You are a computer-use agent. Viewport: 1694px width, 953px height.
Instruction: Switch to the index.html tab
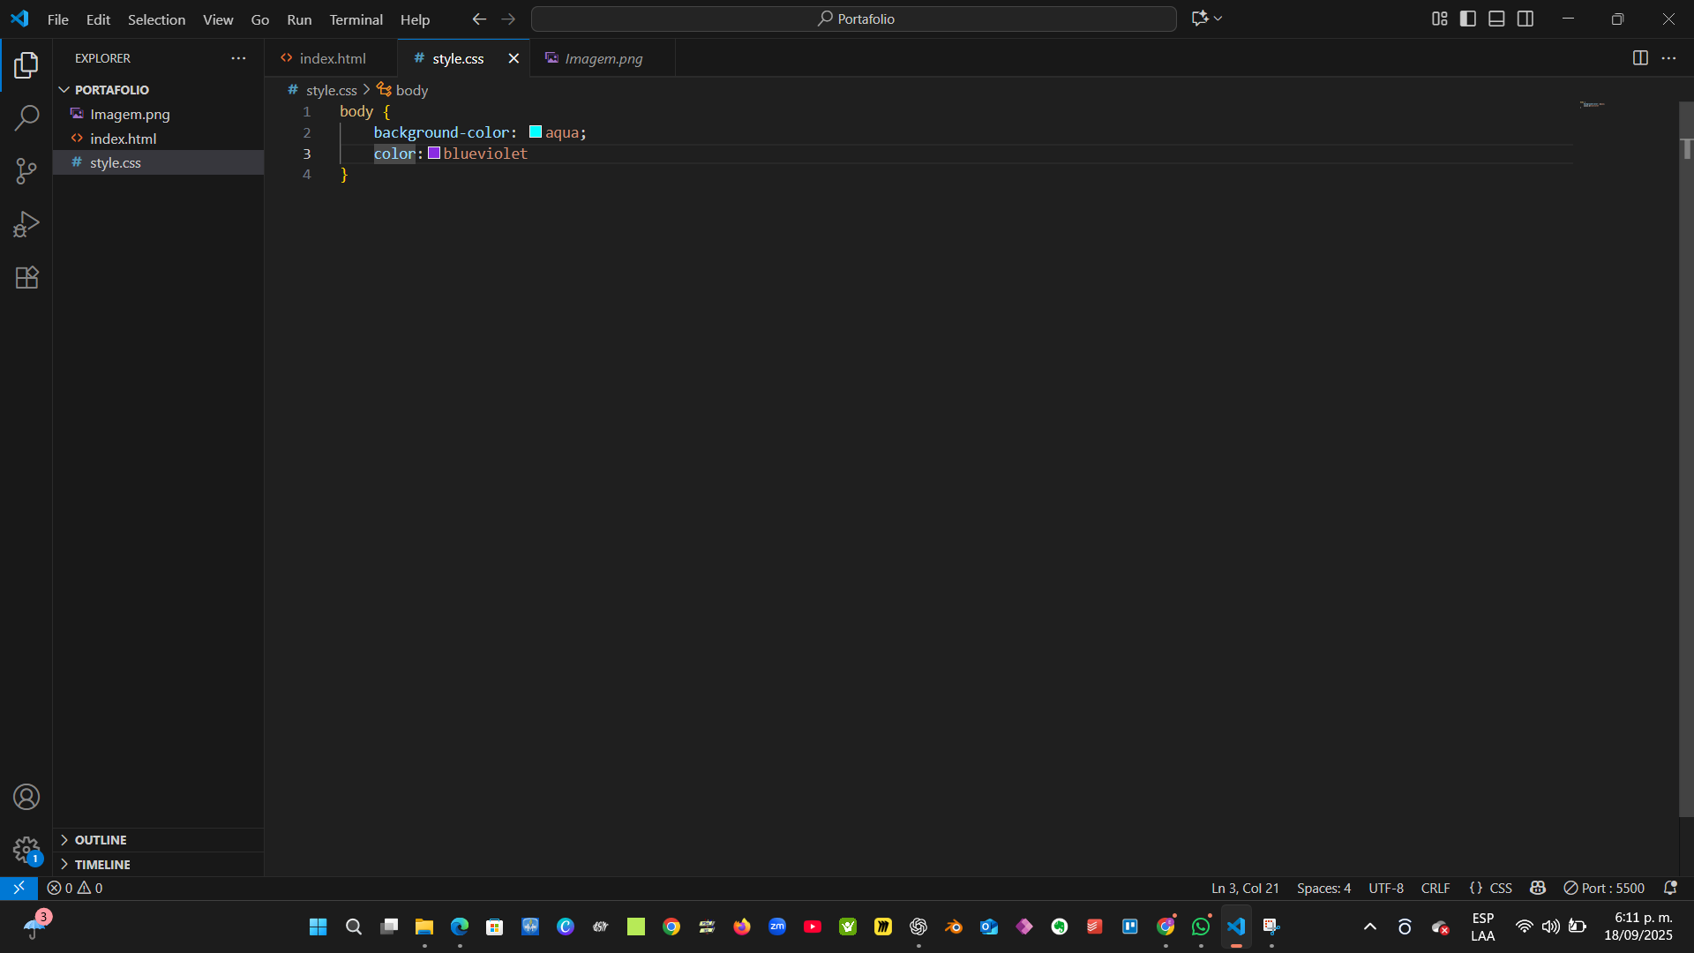(x=332, y=58)
